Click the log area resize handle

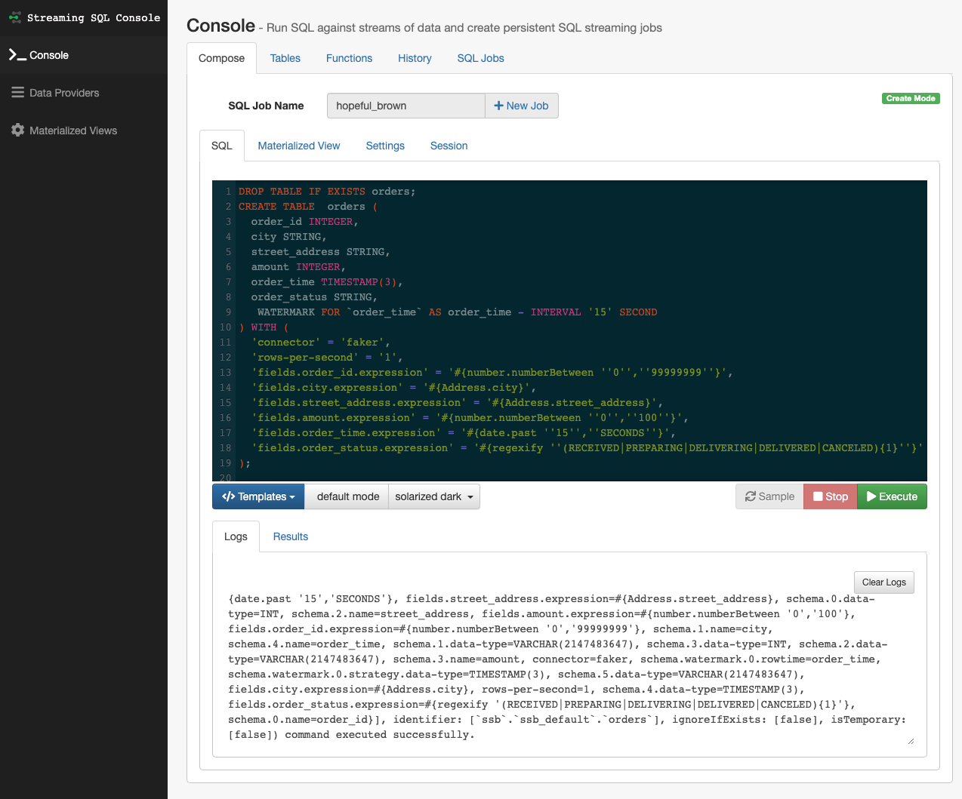point(911,741)
